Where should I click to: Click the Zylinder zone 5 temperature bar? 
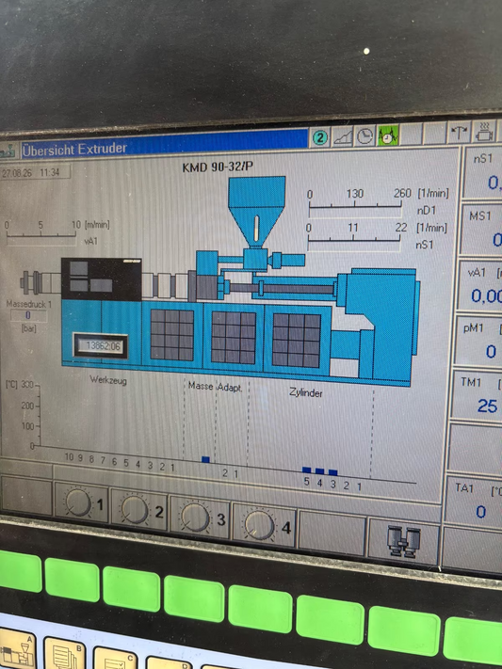tap(306, 470)
